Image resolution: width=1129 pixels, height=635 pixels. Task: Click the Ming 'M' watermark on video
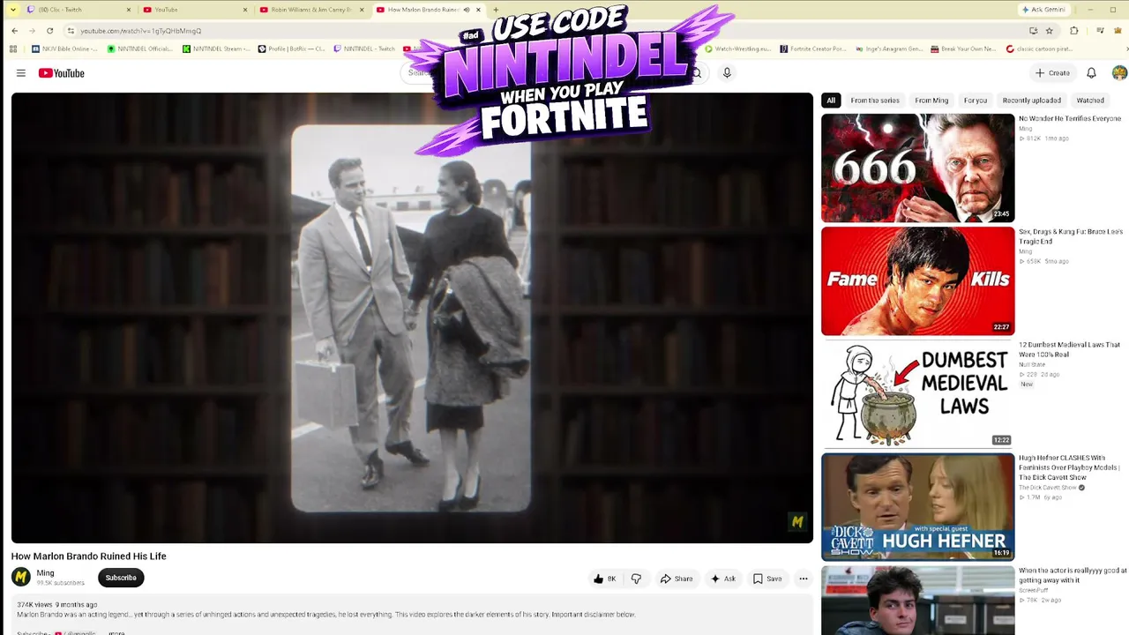796,522
